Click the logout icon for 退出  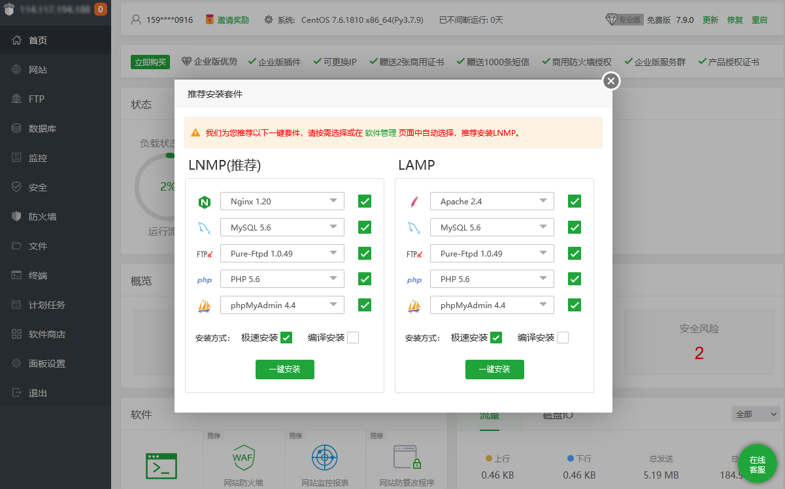[x=17, y=393]
